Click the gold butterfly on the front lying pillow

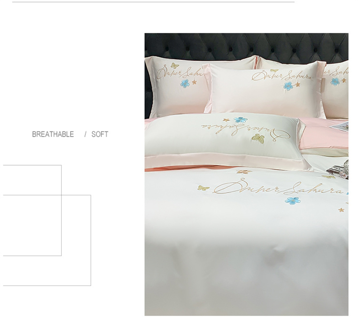[258, 138]
